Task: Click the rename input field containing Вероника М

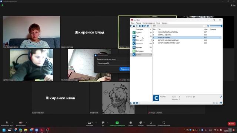Action: [x=113, y=63]
